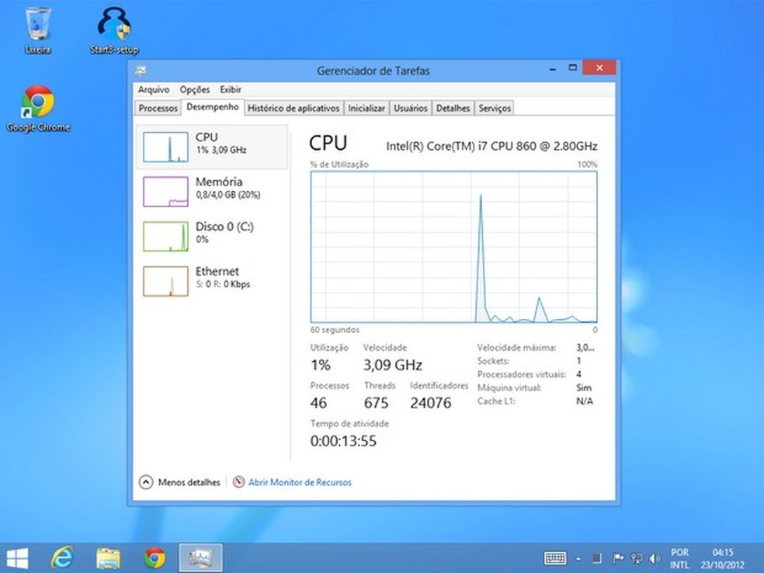Click the % de Utilização label
764x573 pixels.
[339, 164]
